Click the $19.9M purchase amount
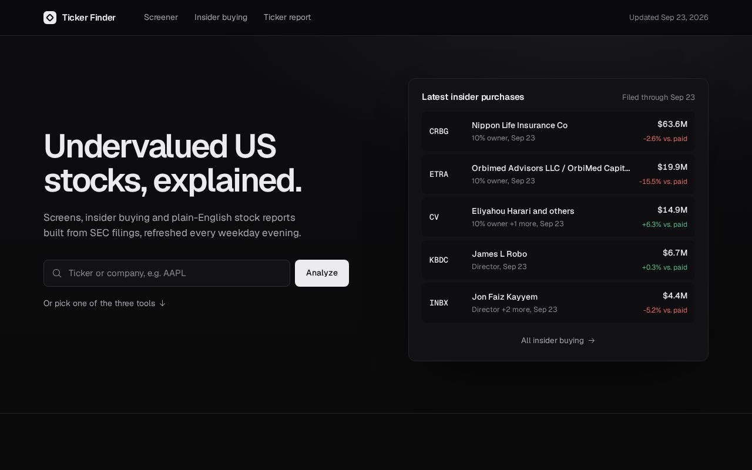 click(672, 167)
